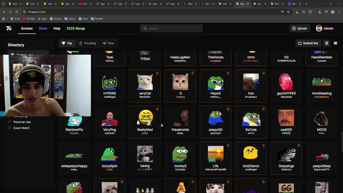
Task: Click trending flame icon on veryCat card
Action: (157, 73)
